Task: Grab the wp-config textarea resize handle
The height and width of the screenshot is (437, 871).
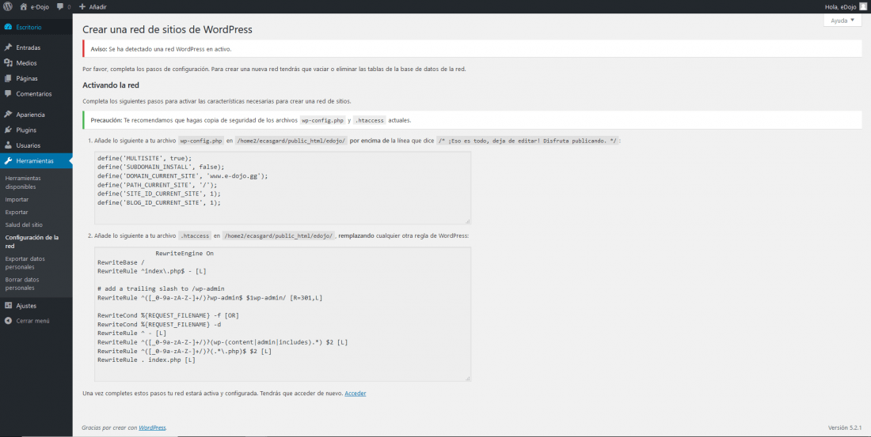Action: [x=468, y=221]
